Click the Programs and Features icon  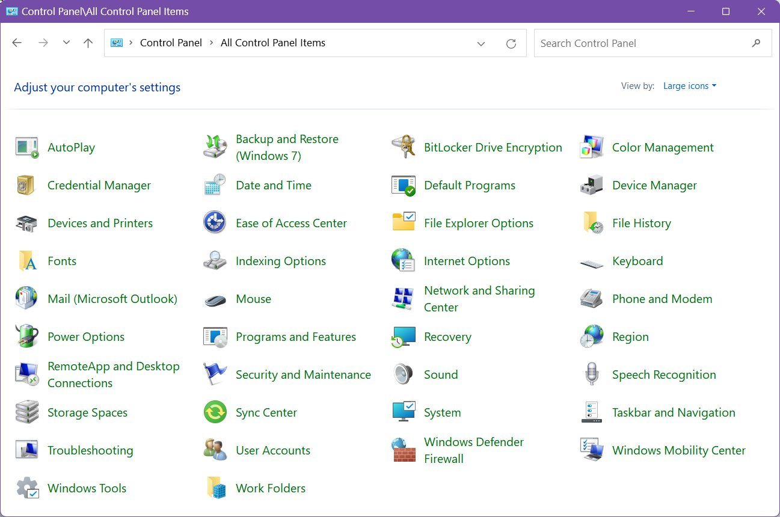(215, 337)
